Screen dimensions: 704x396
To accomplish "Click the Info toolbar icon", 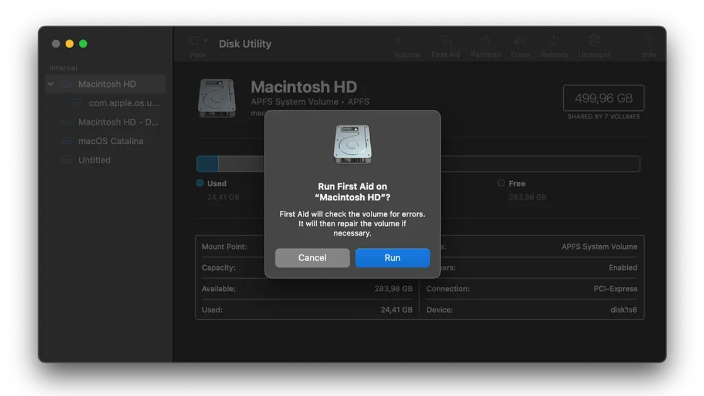I will coord(649,40).
